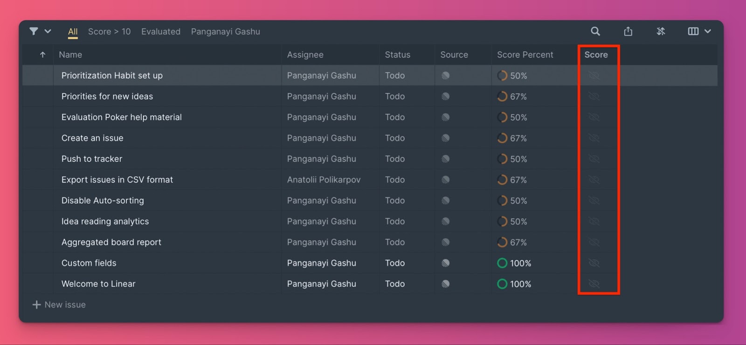Click the filter funnel icon
The height and width of the screenshot is (345, 746).
(34, 31)
